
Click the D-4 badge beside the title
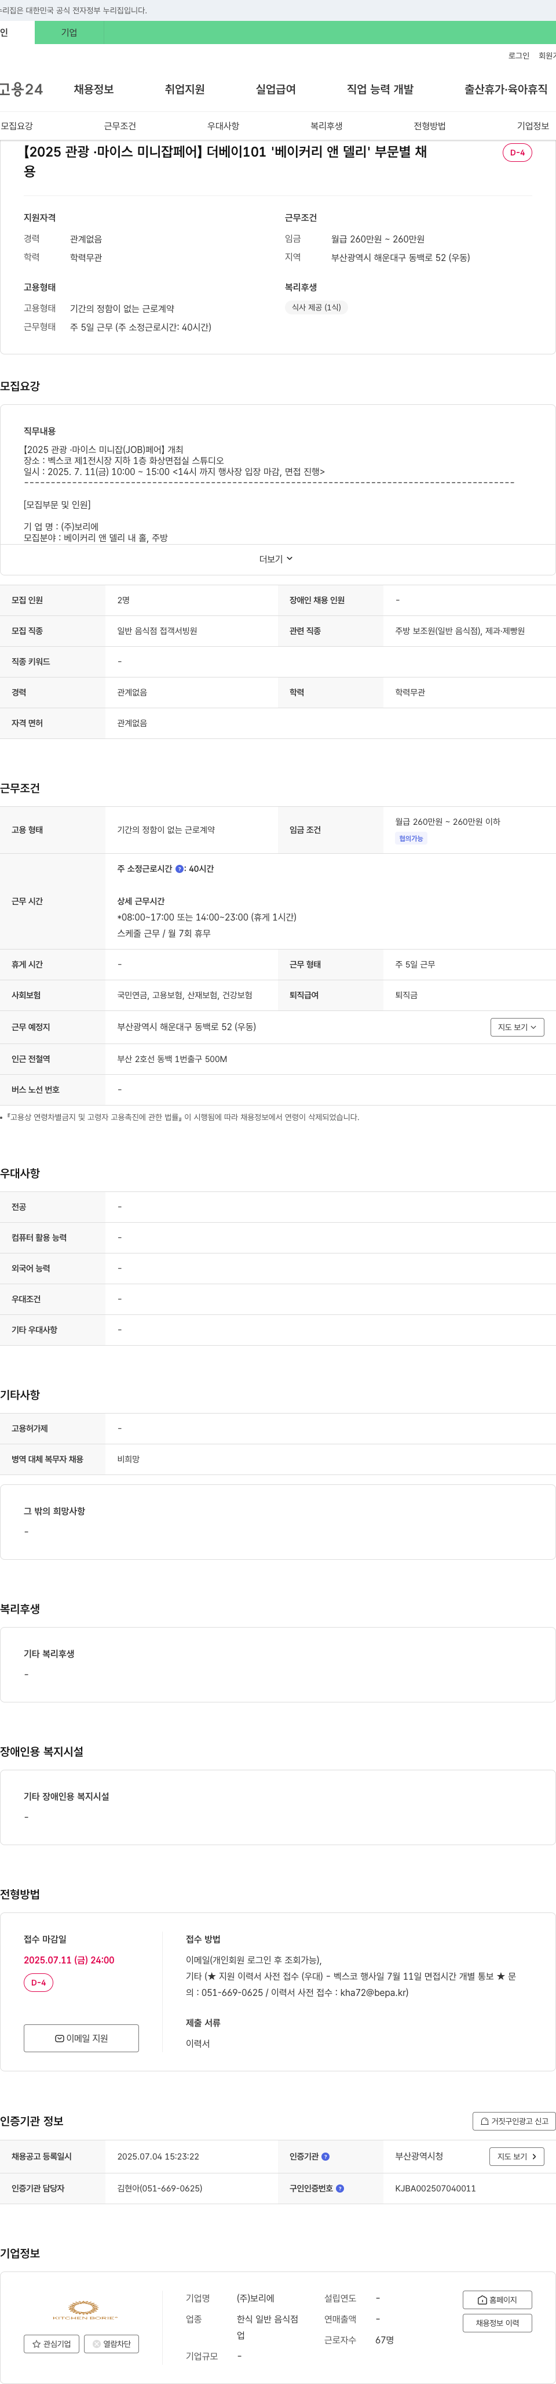pyautogui.click(x=517, y=153)
